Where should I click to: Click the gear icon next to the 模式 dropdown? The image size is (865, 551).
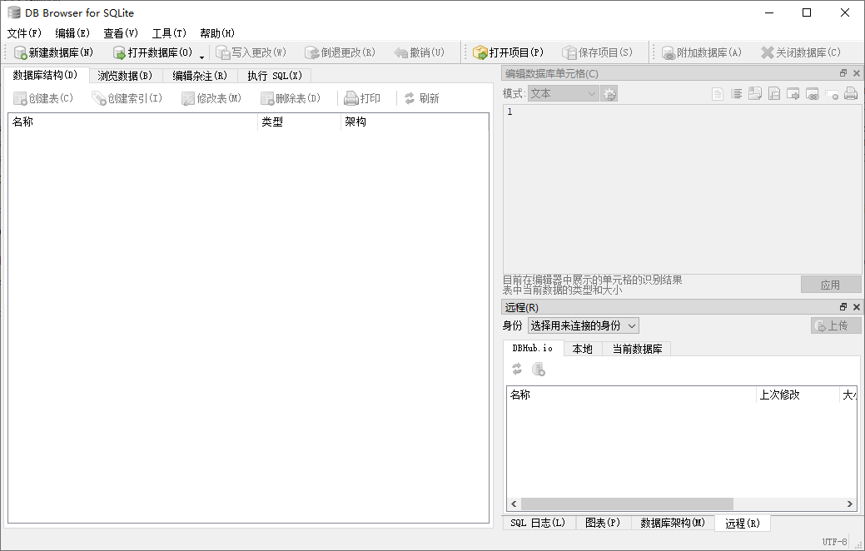(609, 94)
